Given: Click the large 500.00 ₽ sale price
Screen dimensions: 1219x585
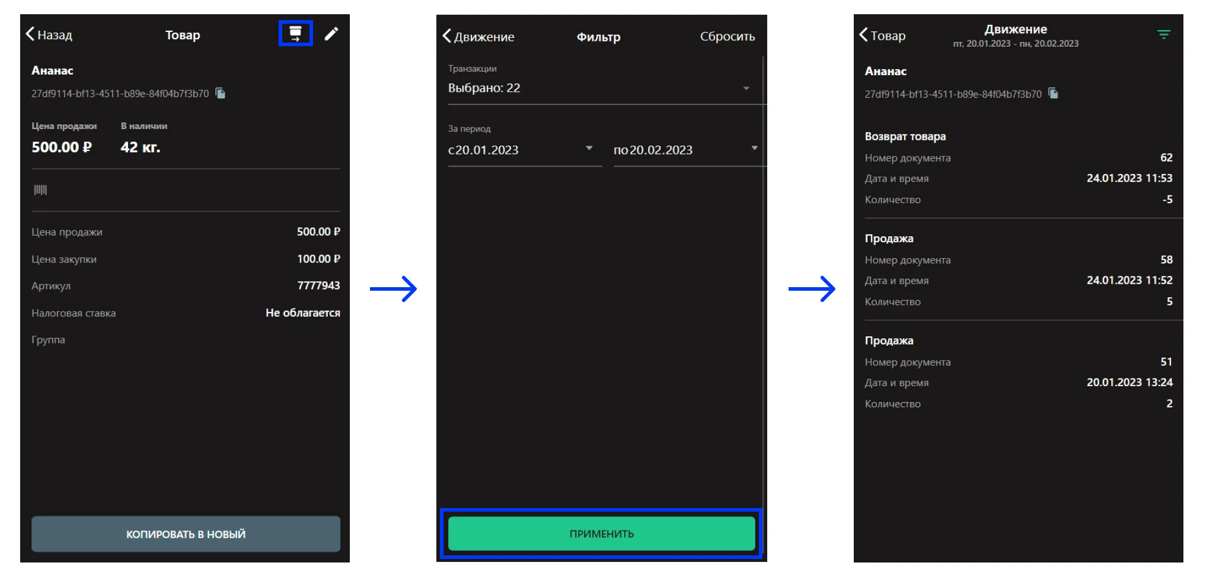Looking at the screenshot, I should click(62, 147).
